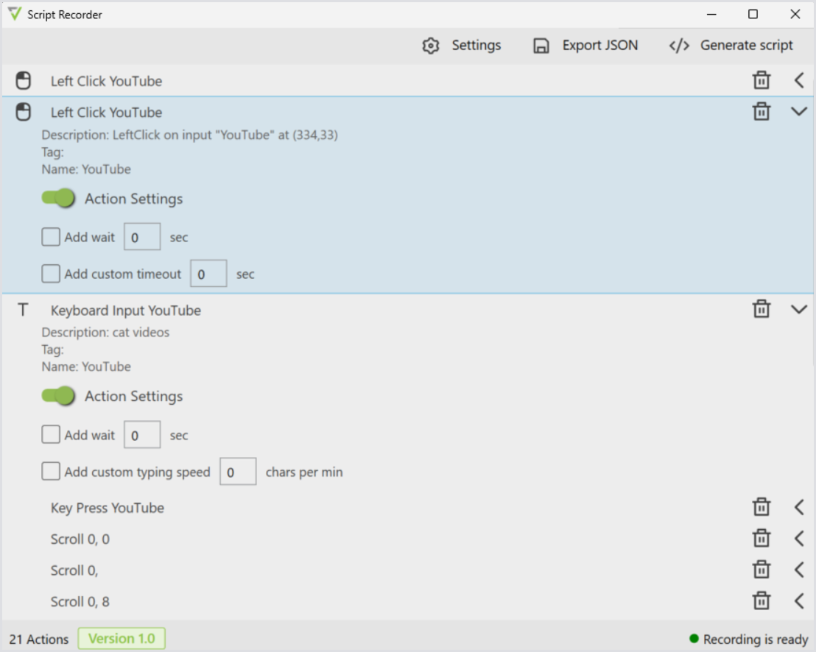Image resolution: width=816 pixels, height=652 pixels.
Task: Click Export JSON in the toolbar
Action: tap(585, 46)
